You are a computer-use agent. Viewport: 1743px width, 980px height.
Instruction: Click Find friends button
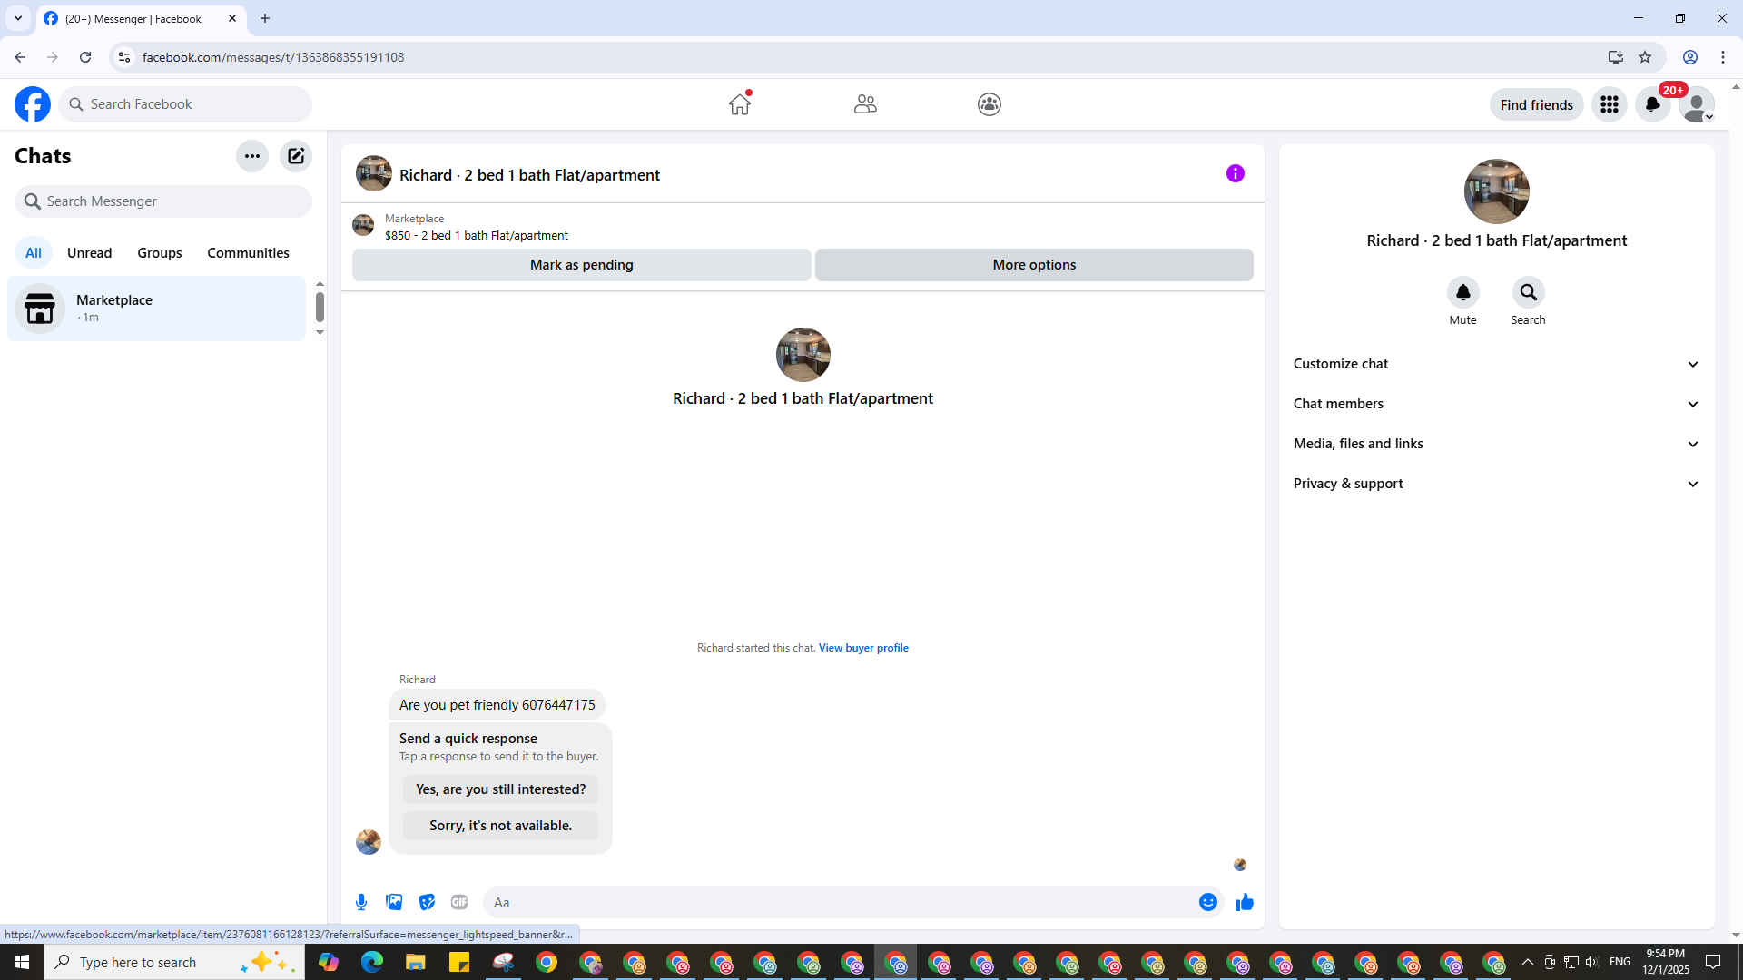click(1537, 104)
